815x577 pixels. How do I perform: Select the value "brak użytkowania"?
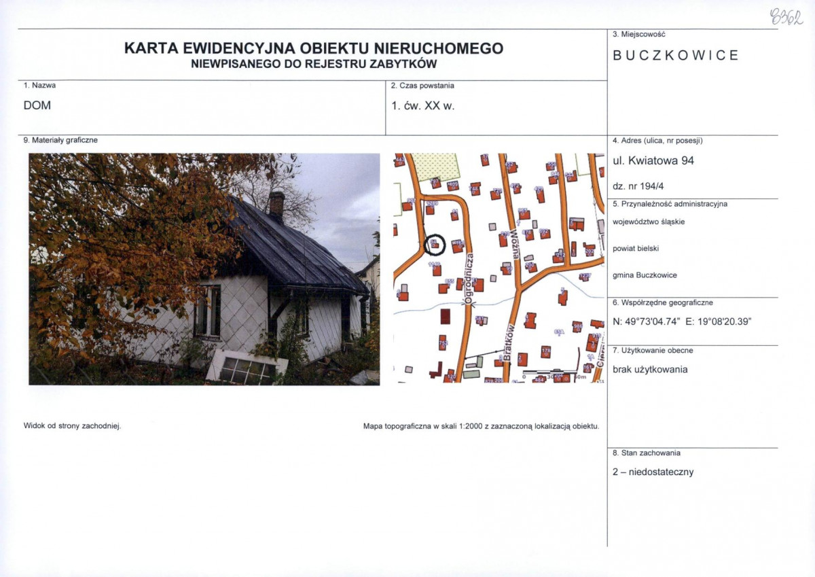tap(650, 369)
